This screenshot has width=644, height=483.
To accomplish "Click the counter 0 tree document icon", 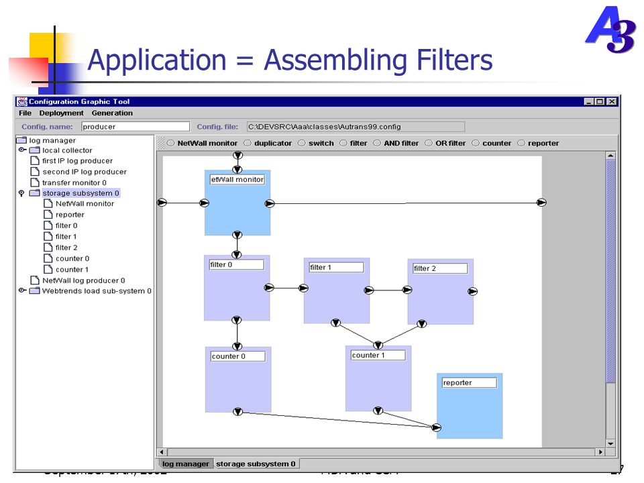I will [48, 258].
